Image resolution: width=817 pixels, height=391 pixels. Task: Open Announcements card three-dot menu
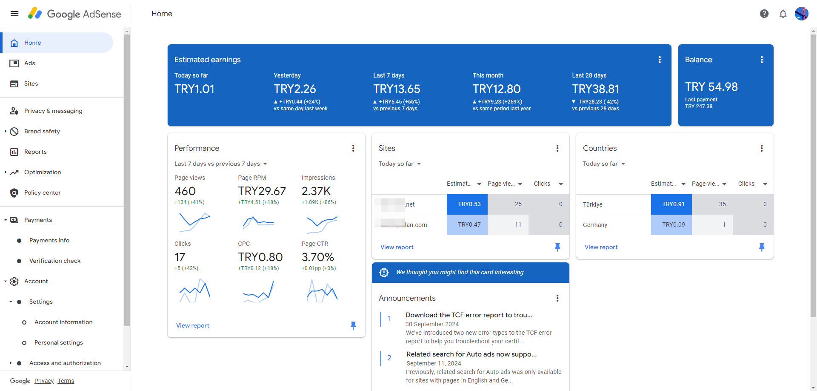pyautogui.click(x=557, y=298)
